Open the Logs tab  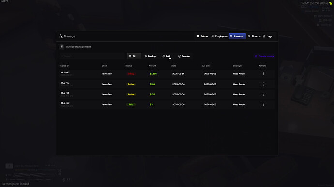267,36
